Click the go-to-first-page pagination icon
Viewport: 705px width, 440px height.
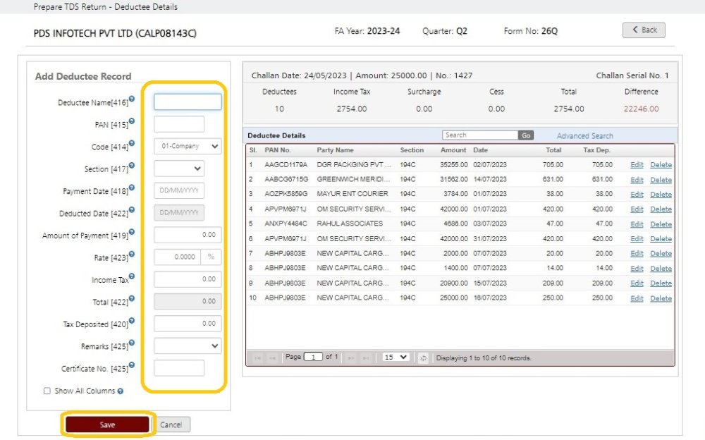(x=257, y=357)
